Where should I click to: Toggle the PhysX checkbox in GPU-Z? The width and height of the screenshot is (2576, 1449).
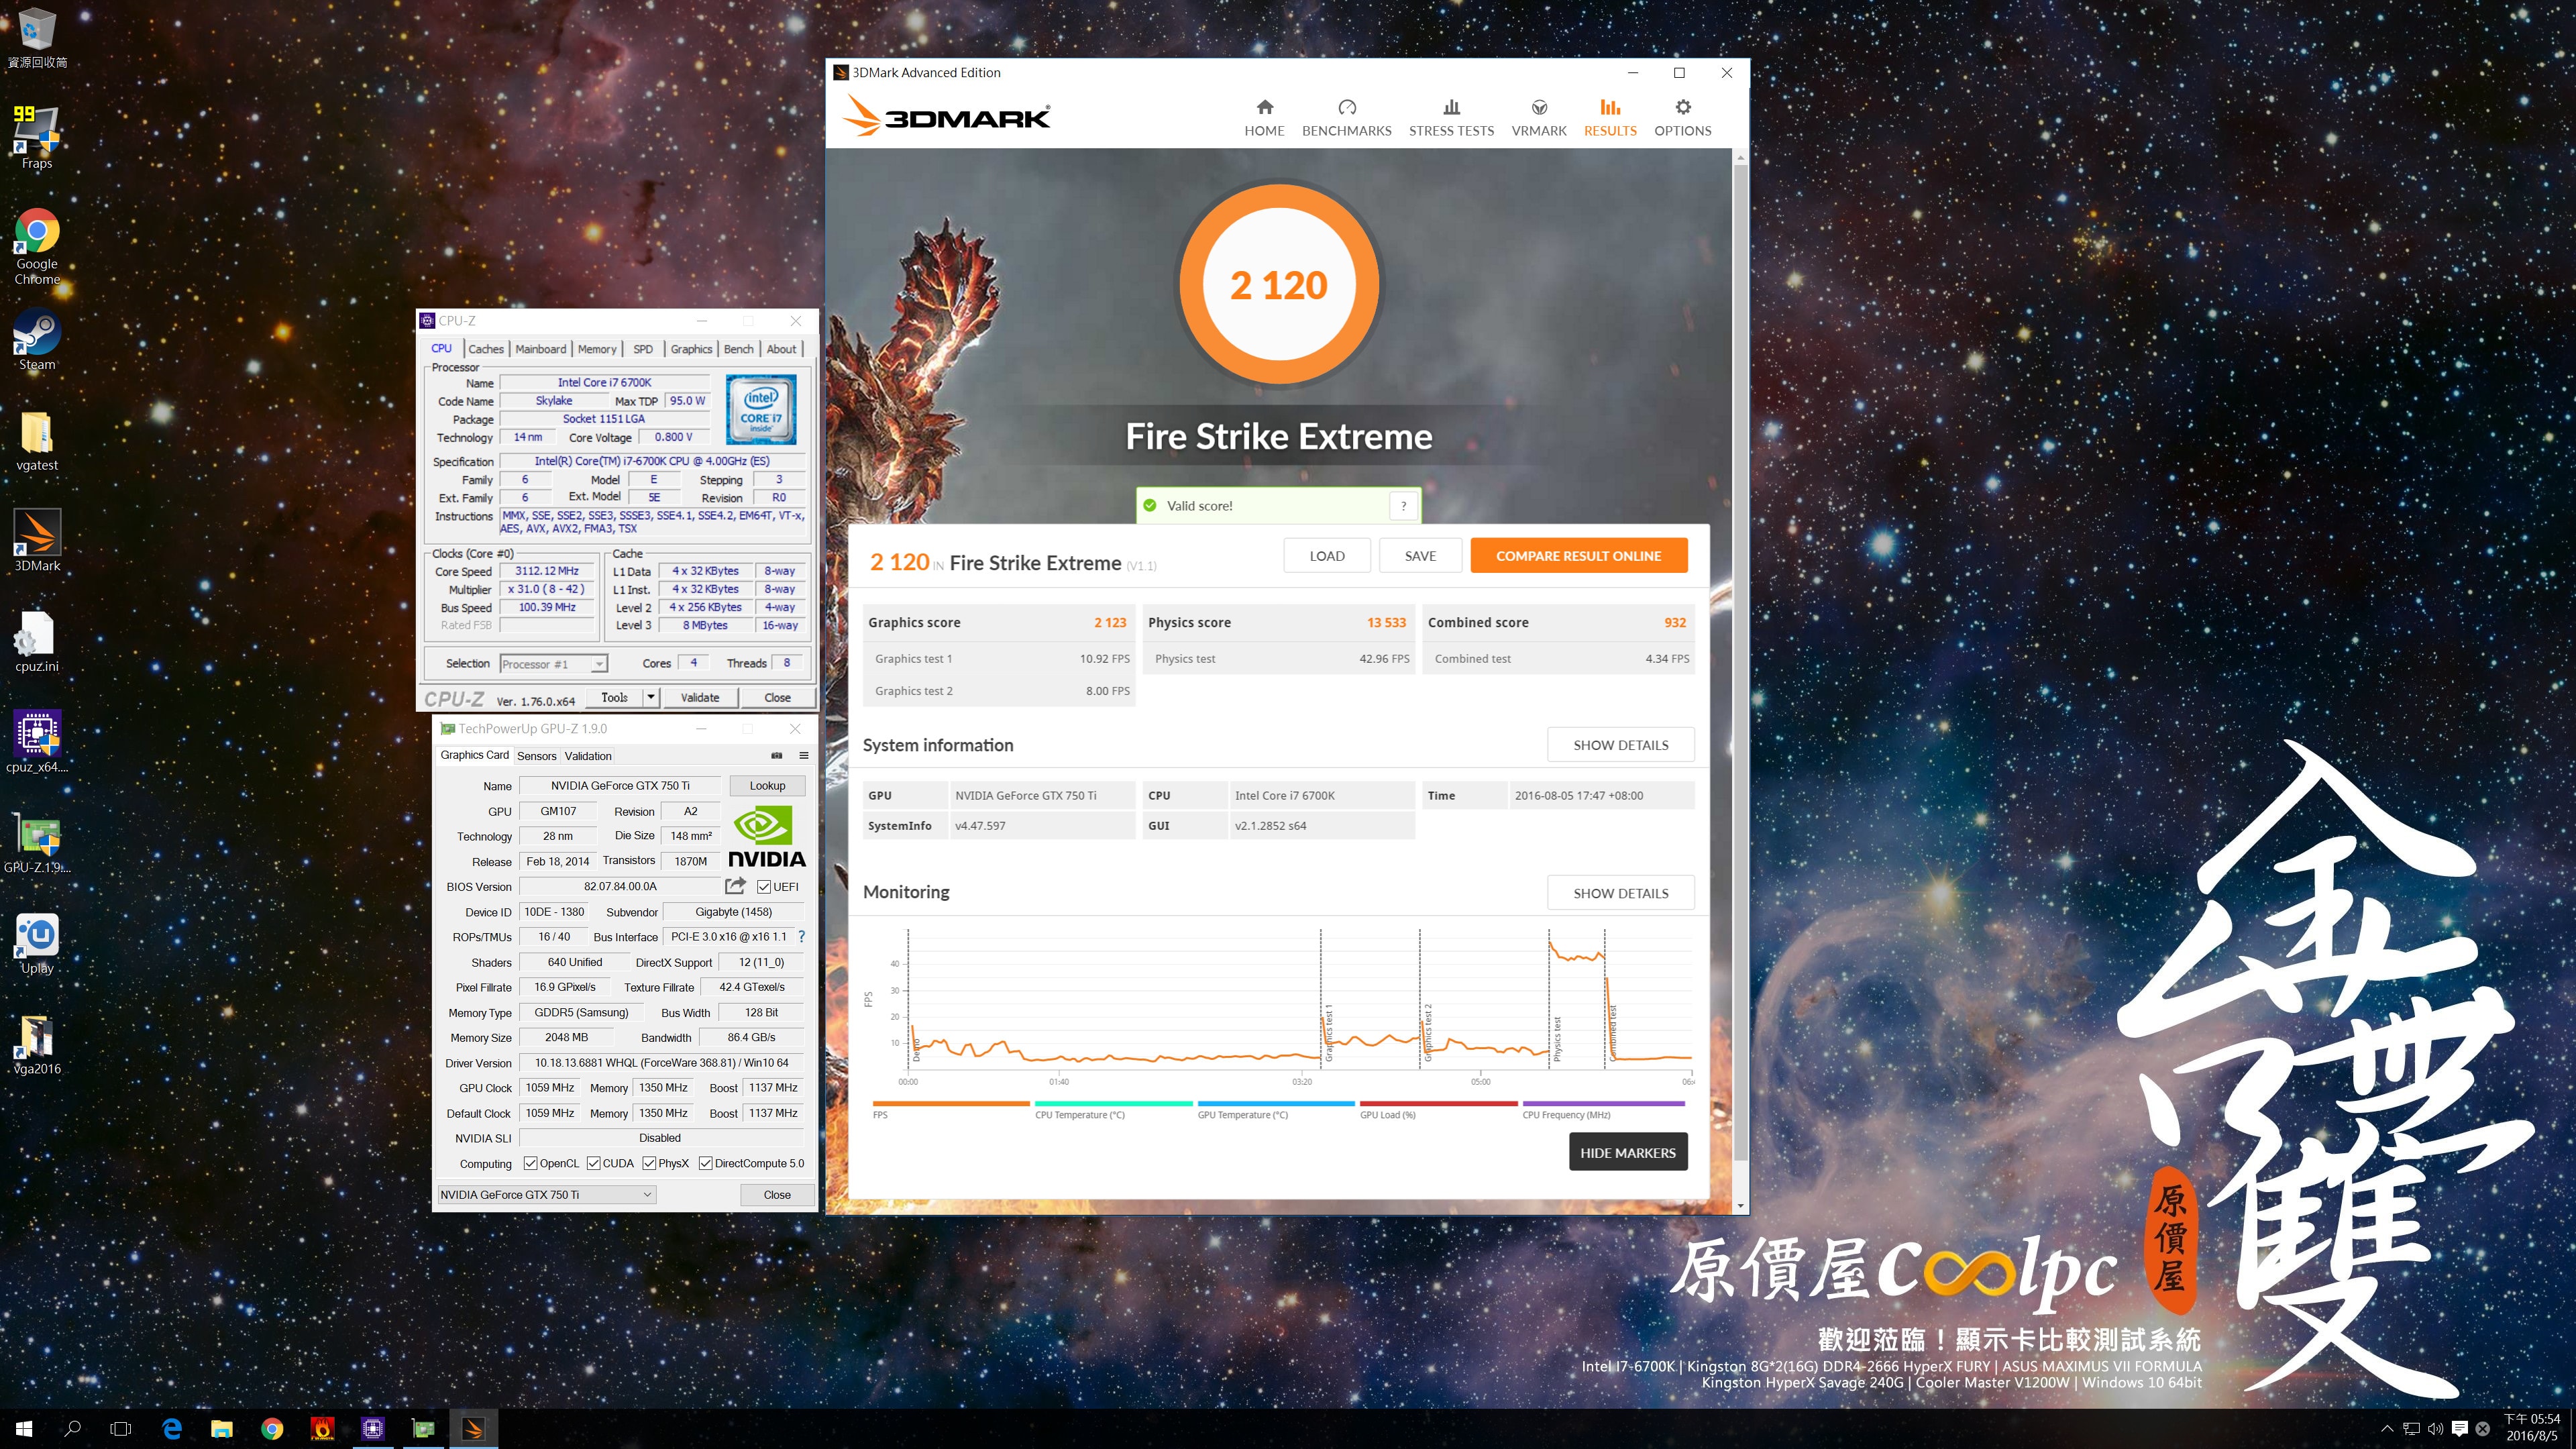pos(649,1163)
